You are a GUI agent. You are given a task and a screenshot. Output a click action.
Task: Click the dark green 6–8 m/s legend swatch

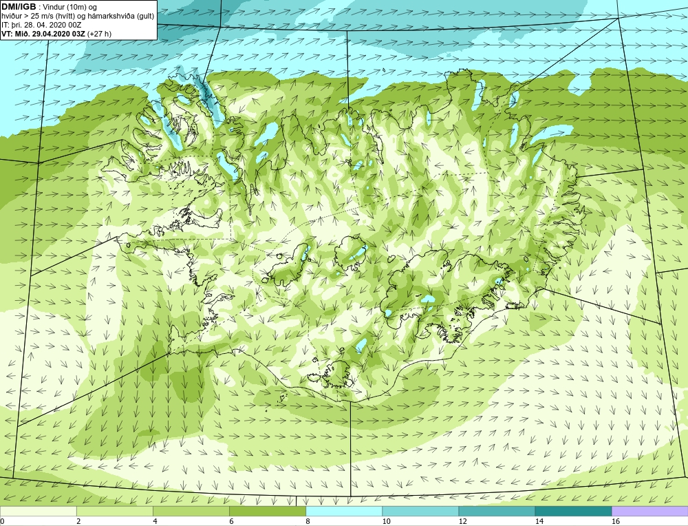pyautogui.click(x=267, y=511)
